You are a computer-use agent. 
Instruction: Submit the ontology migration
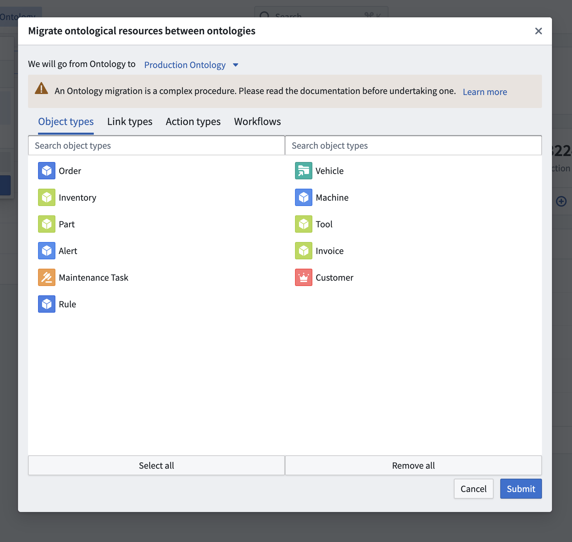click(521, 489)
